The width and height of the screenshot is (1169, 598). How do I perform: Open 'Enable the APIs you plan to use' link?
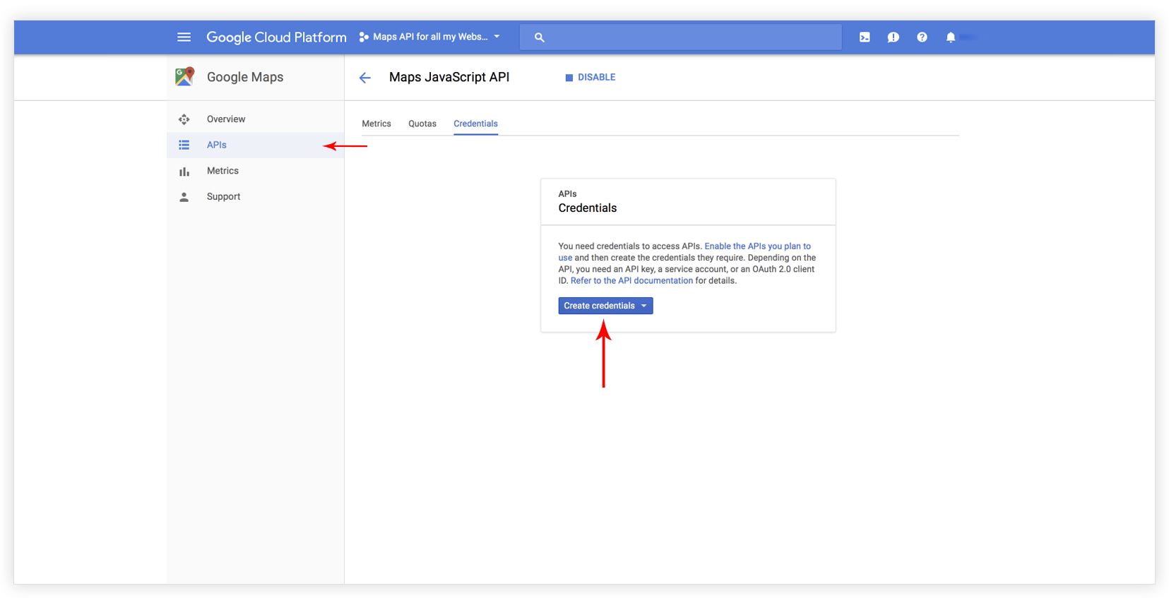[757, 246]
